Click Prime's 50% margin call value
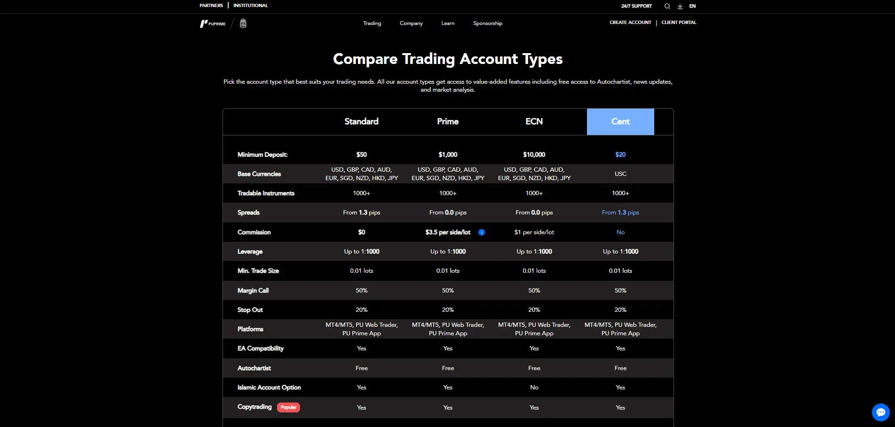895x427 pixels. point(448,291)
